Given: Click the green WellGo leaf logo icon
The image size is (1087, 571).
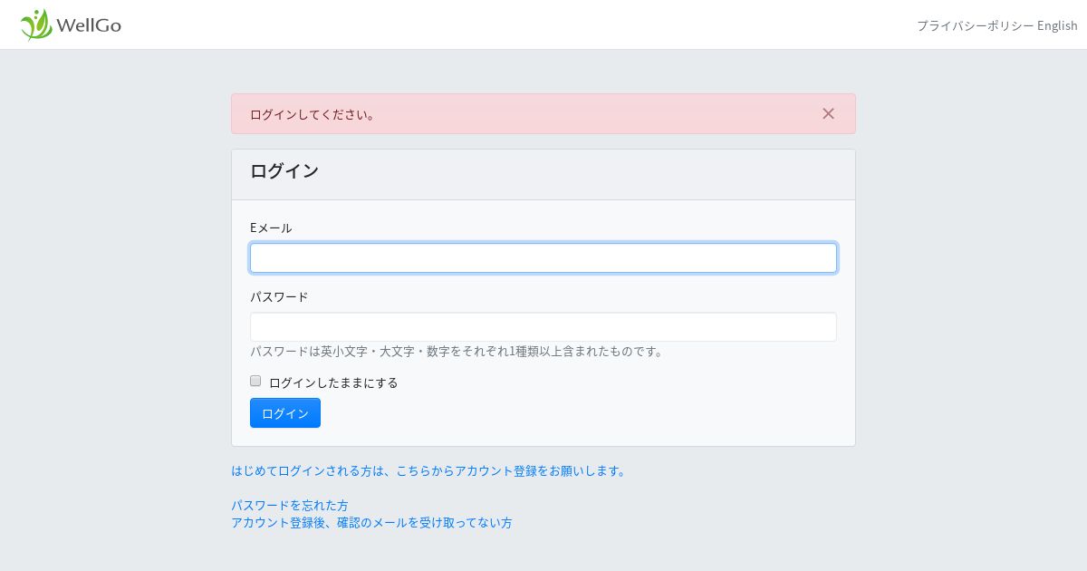Looking at the screenshot, I should (x=36, y=24).
